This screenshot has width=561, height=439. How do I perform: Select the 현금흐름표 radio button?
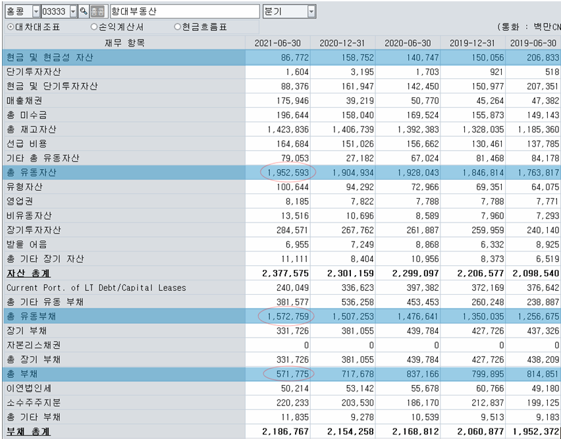tap(178, 27)
